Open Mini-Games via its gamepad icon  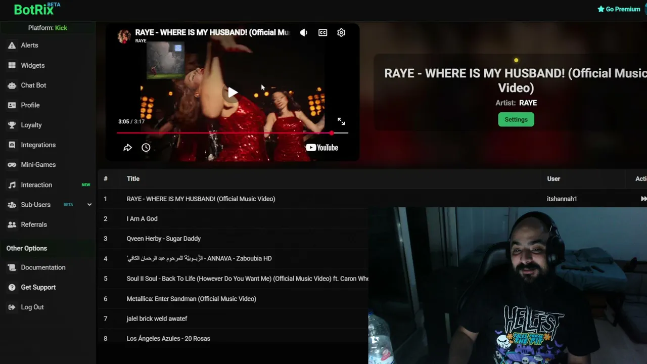click(12, 165)
